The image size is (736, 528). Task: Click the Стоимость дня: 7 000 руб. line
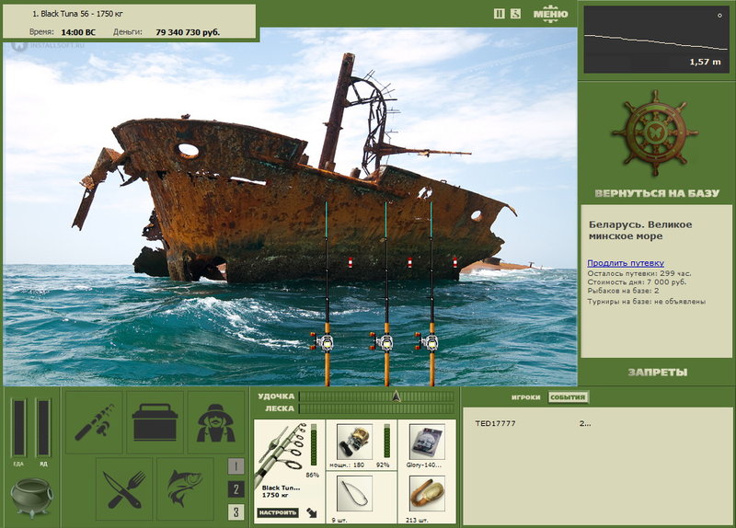pos(637,282)
